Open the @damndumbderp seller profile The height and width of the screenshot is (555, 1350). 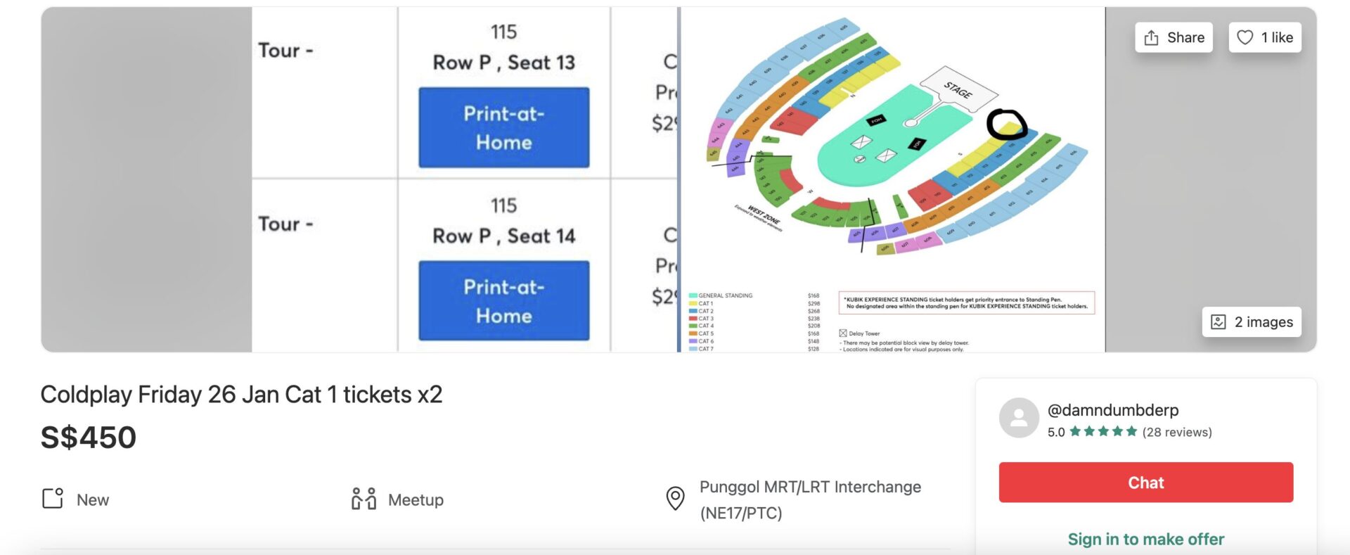(1114, 410)
